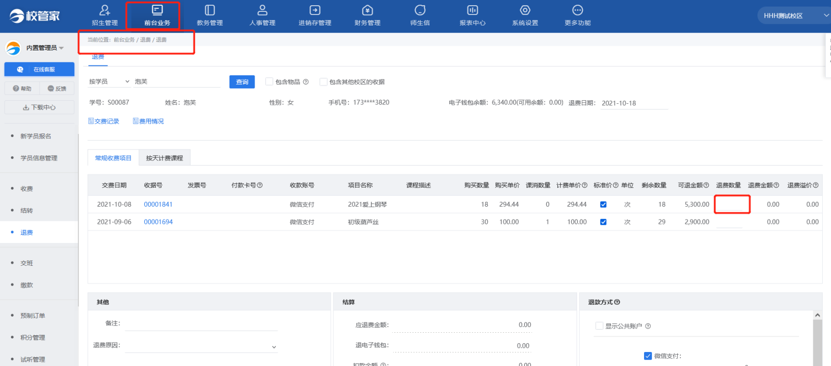Click help icon beside 退款方式 heading

[x=617, y=302]
